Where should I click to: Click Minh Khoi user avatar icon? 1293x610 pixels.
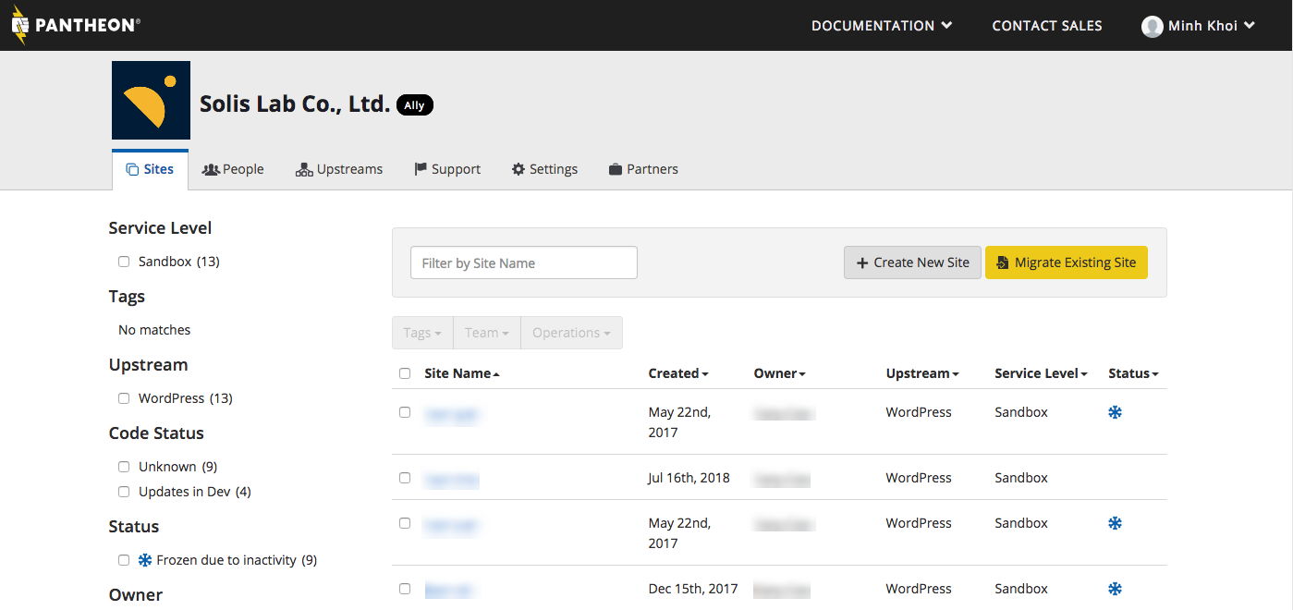pos(1152,26)
